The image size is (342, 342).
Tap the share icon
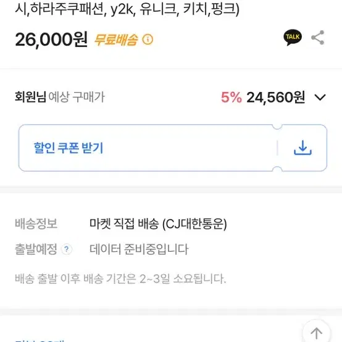[x=318, y=38]
